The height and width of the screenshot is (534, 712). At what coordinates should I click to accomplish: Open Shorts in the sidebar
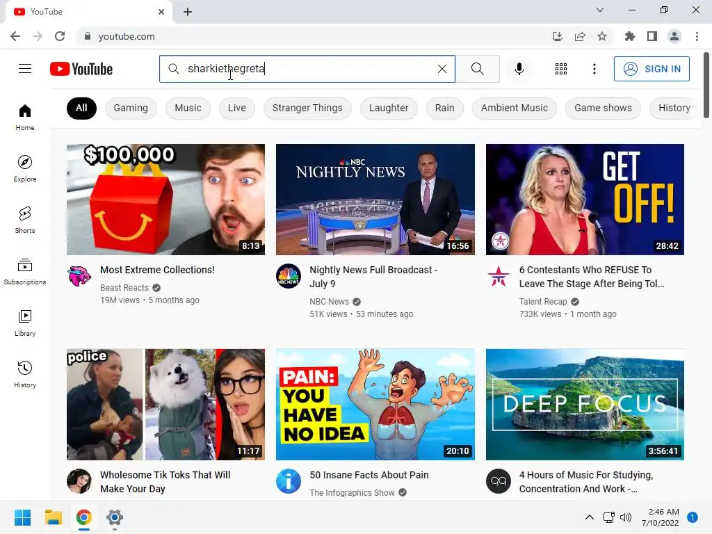pyautogui.click(x=25, y=220)
